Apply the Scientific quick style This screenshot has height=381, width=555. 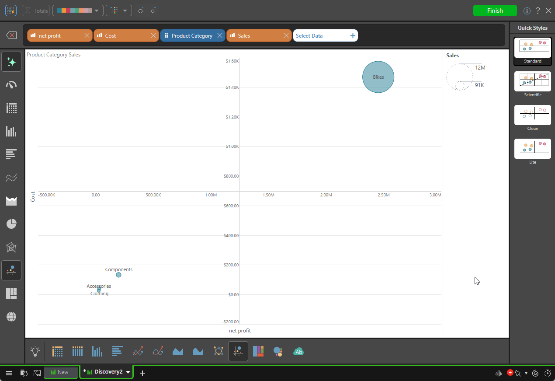click(x=532, y=82)
